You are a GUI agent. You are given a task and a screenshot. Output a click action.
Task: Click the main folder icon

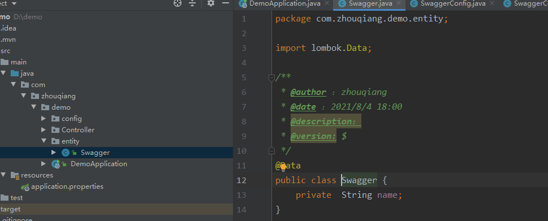point(5,62)
